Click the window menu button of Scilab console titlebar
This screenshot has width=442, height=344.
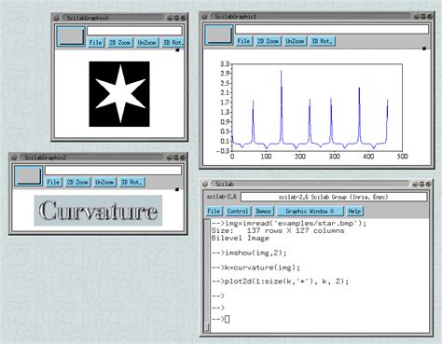pyautogui.click(x=205, y=184)
